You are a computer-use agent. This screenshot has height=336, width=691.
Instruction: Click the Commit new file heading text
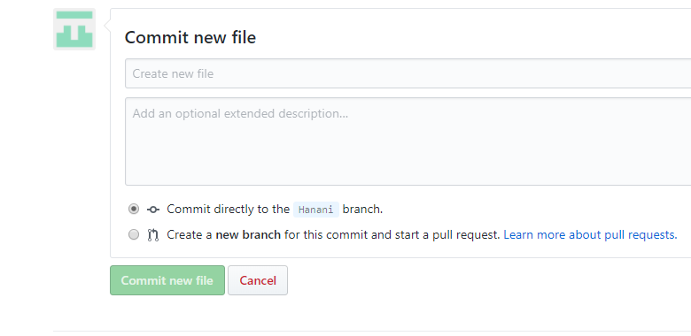(190, 37)
